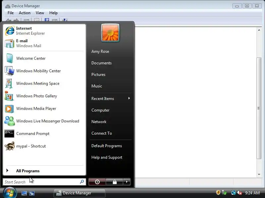265x198 pixels.
Task: Open the Music folder link
Action: coord(97,86)
